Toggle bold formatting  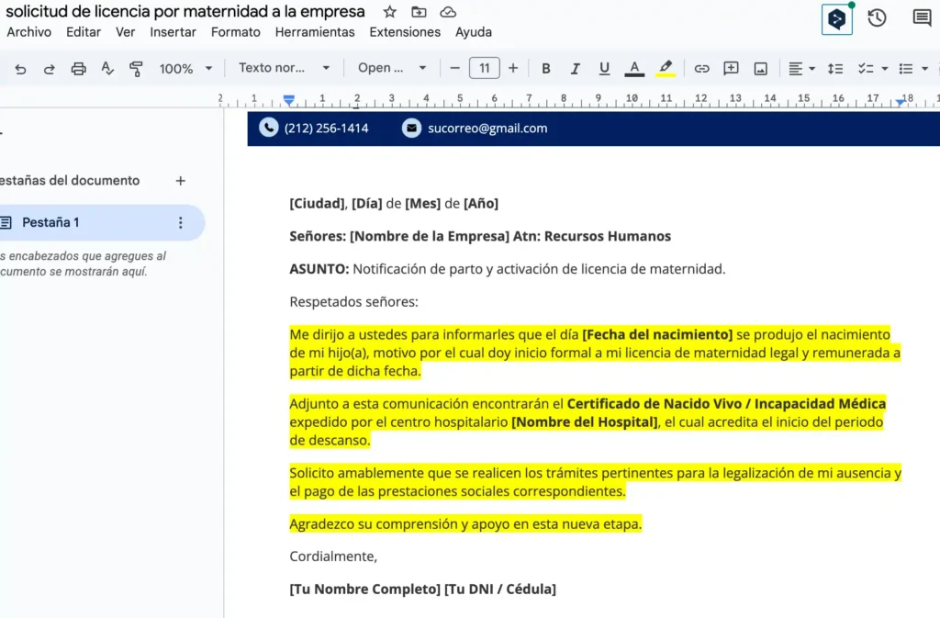[x=546, y=69]
